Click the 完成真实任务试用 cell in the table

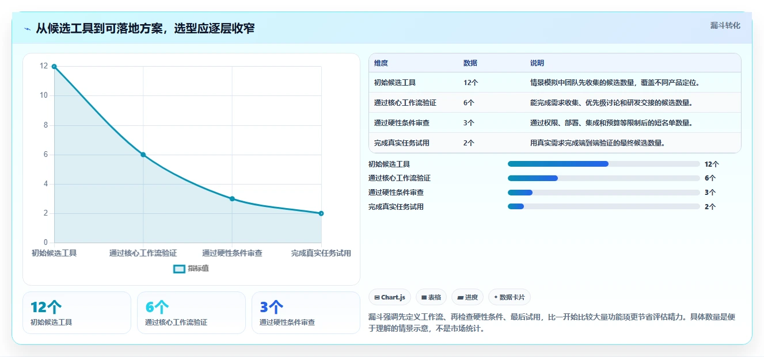(x=402, y=143)
